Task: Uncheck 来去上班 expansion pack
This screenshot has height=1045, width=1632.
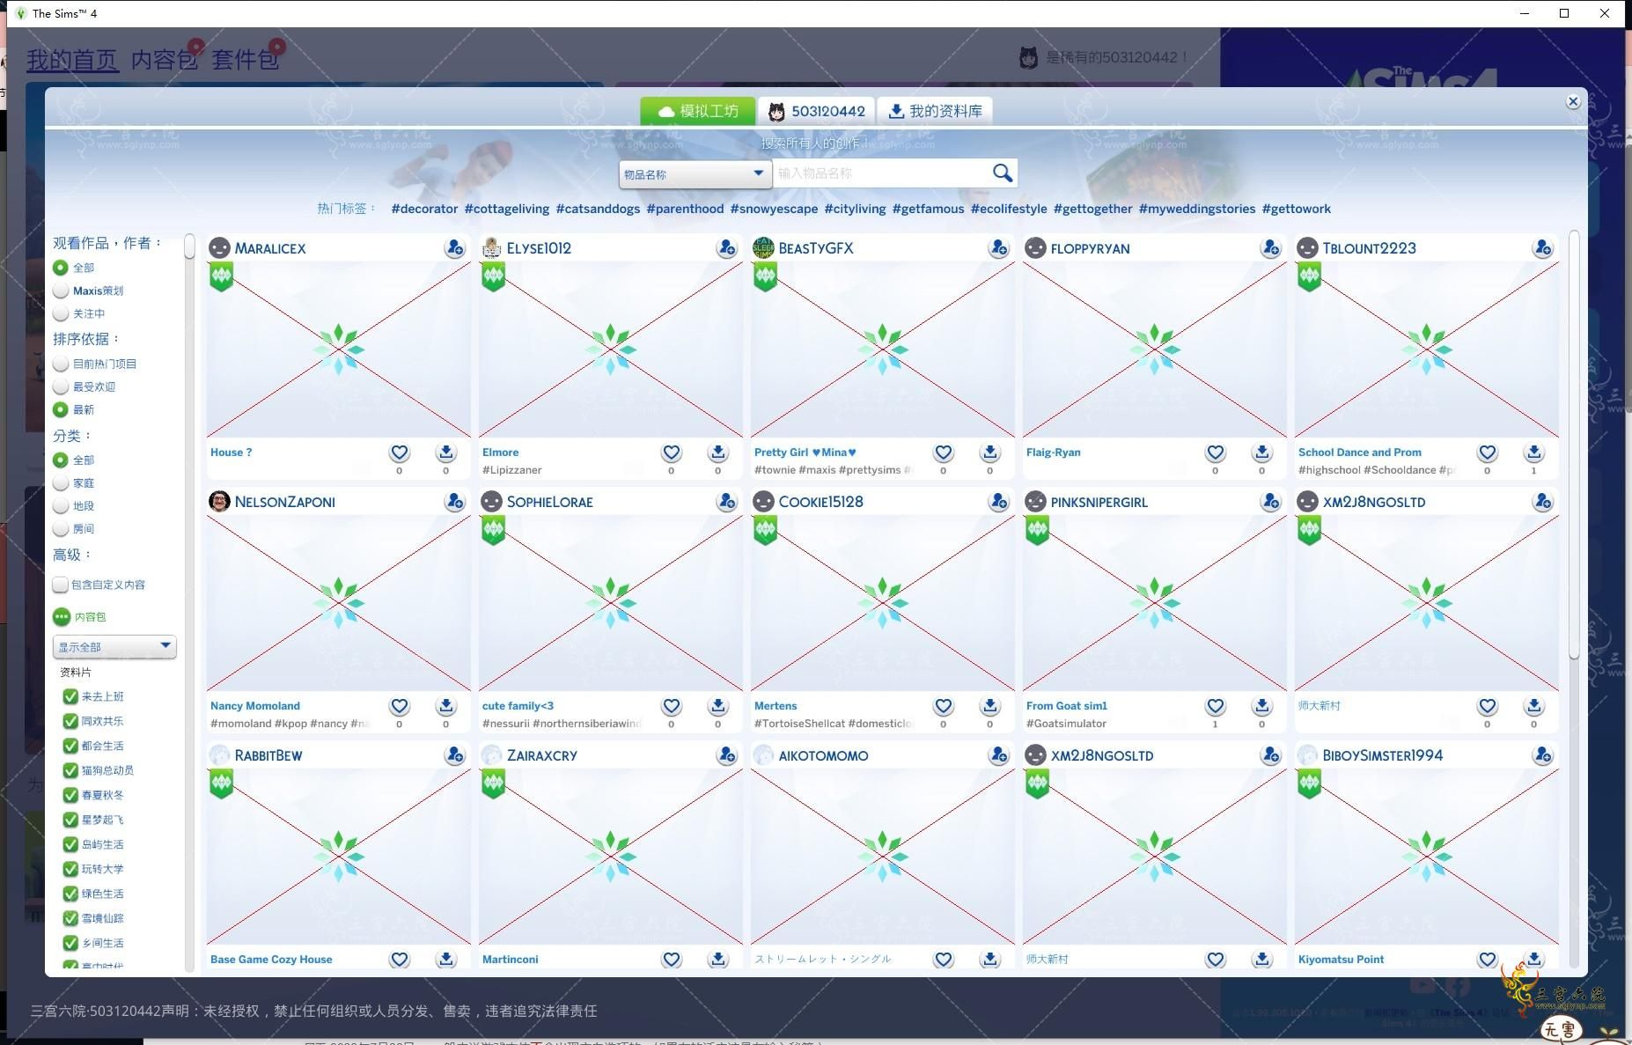Action: pos(70,696)
